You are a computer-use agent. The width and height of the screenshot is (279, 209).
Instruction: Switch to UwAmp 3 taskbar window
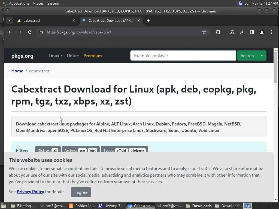pyautogui.click(x=112, y=206)
